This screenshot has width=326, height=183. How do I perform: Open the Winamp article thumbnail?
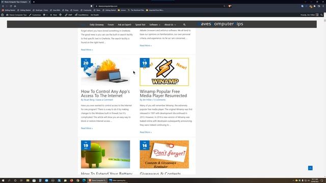[164, 72]
